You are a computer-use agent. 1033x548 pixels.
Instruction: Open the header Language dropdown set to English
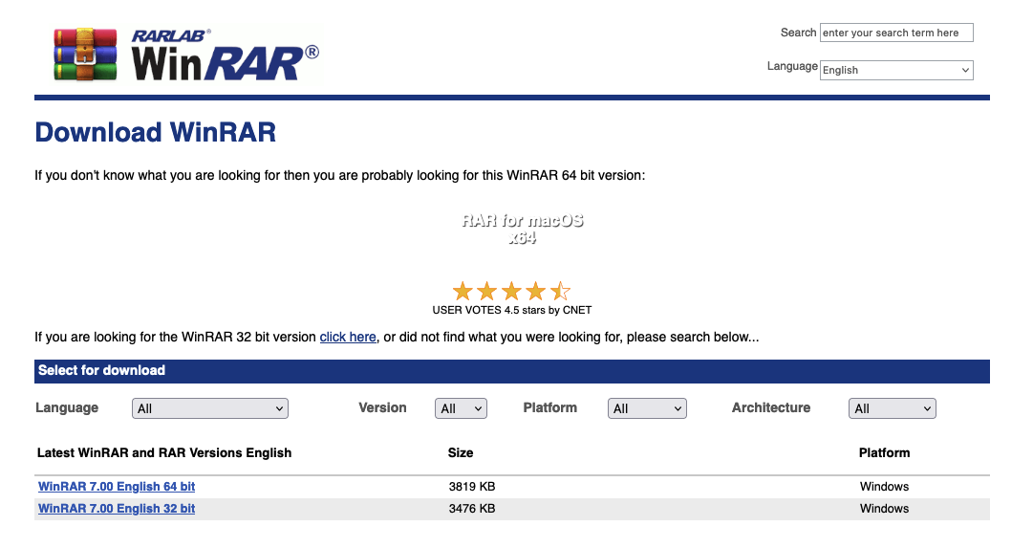tap(896, 70)
